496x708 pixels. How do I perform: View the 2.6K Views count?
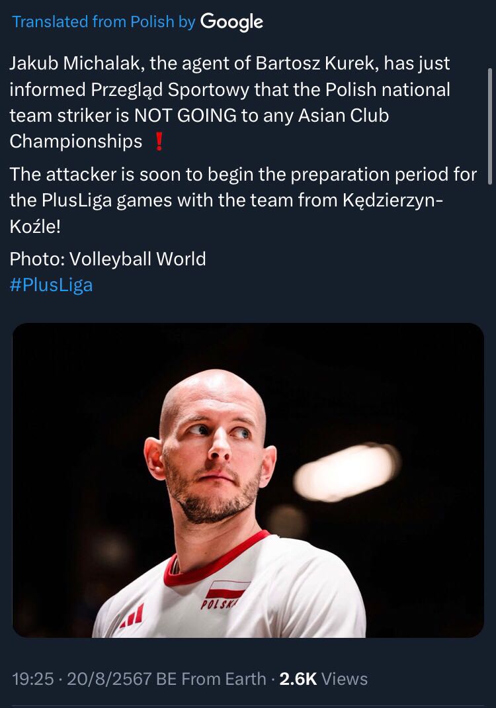[x=323, y=679]
